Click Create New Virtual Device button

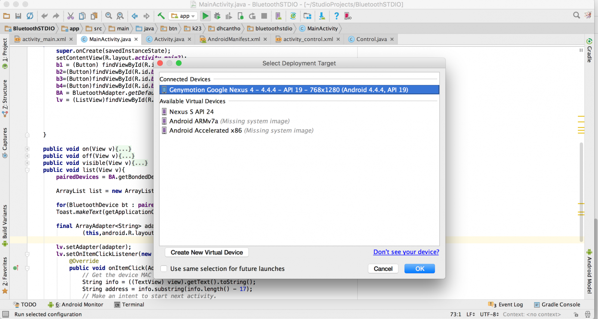[x=207, y=253]
